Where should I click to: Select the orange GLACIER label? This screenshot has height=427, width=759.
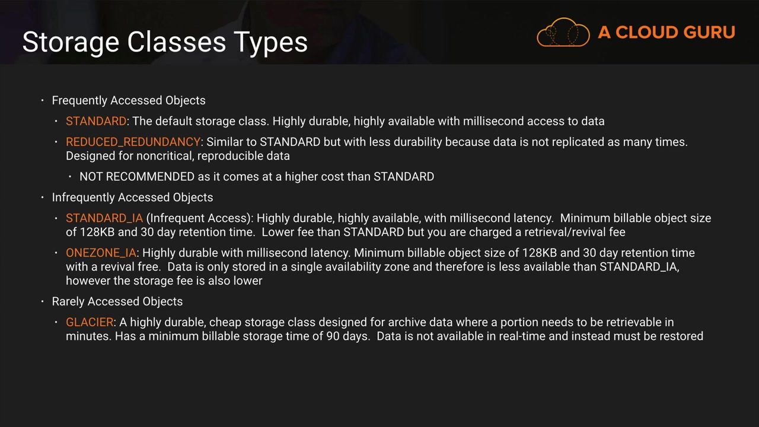90,323
